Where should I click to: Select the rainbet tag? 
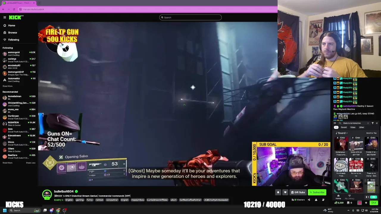pyautogui.click(x=99, y=200)
